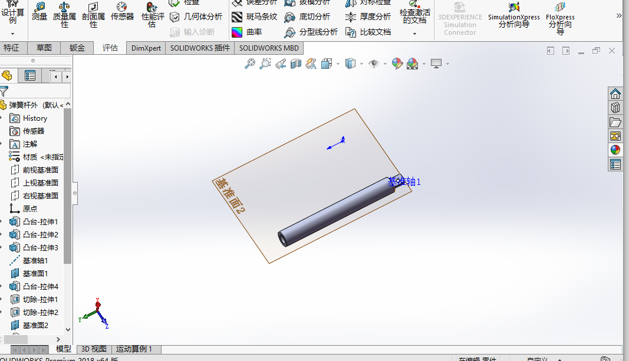Switch to FeatureManager design tree tab icon

[7, 76]
